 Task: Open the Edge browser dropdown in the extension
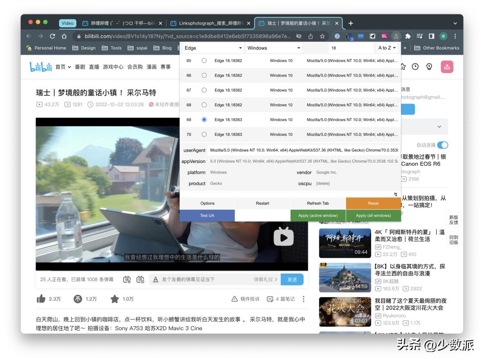tap(213, 48)
